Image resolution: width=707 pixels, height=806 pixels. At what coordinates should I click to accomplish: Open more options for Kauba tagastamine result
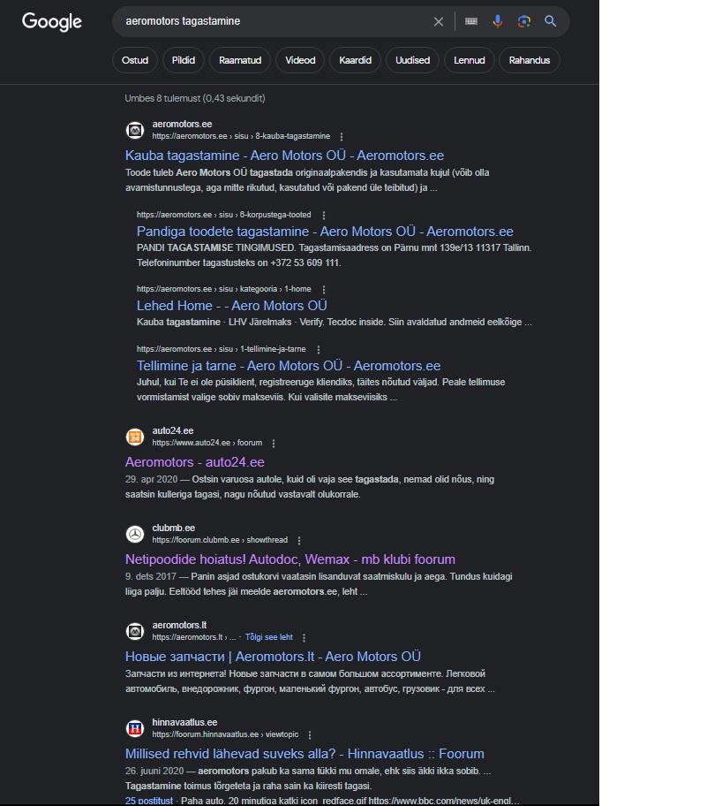point(342,137)
